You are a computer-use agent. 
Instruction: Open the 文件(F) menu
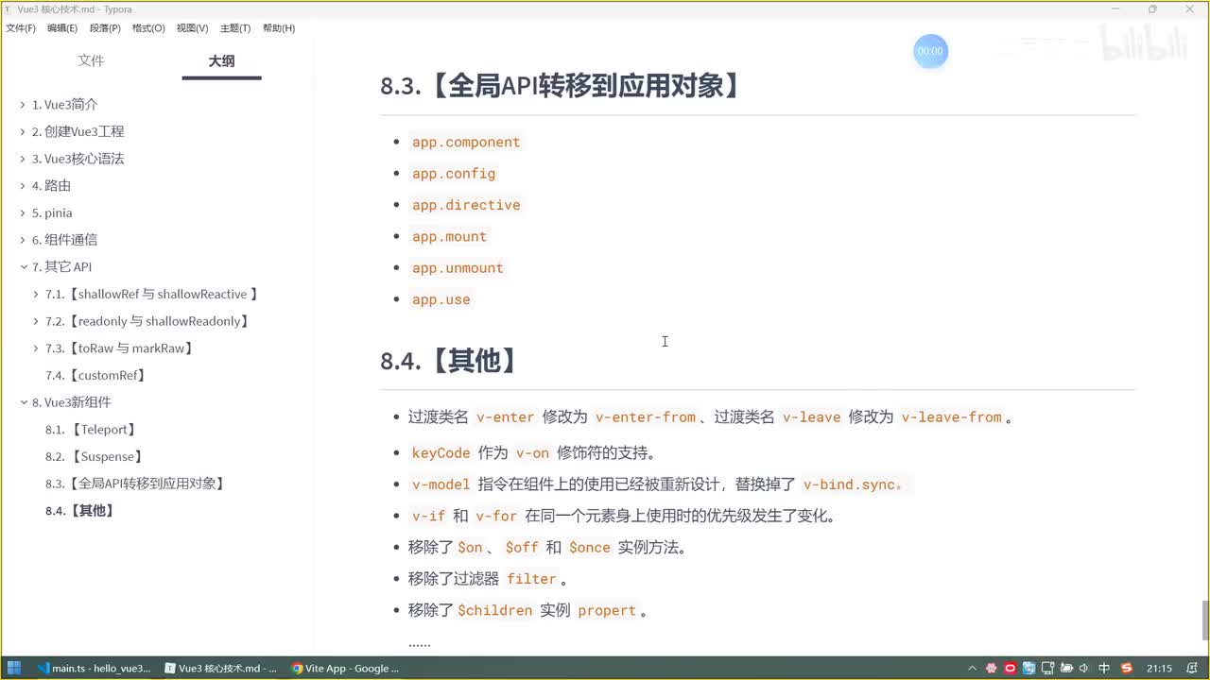(21, 28)
